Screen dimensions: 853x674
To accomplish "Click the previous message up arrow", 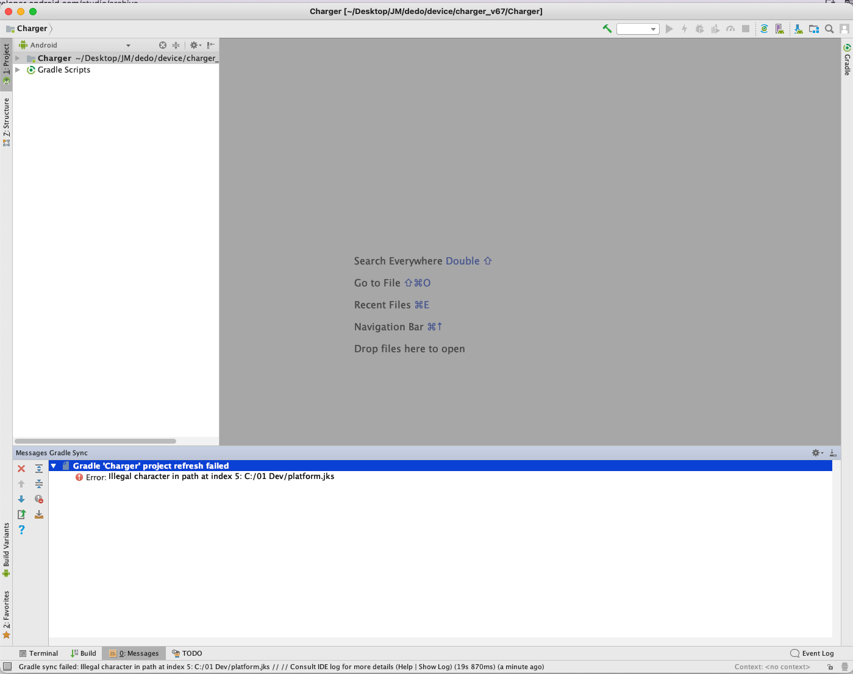I will tap(21, 484).
